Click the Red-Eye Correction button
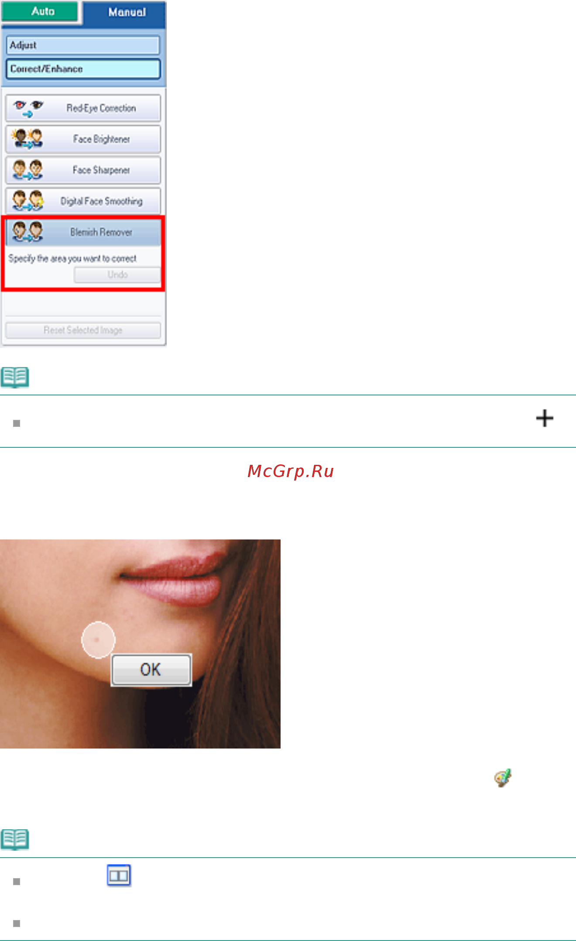Image resolution: width=576 pixels, height=941 pixels. tap(83, 108)
